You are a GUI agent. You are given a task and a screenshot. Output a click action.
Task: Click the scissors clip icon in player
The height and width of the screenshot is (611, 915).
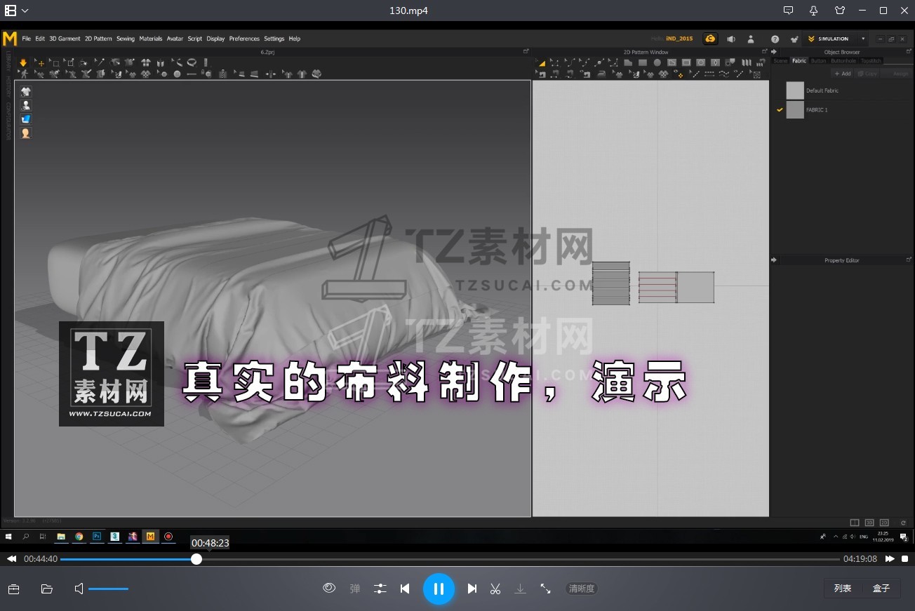click(495, 589)
